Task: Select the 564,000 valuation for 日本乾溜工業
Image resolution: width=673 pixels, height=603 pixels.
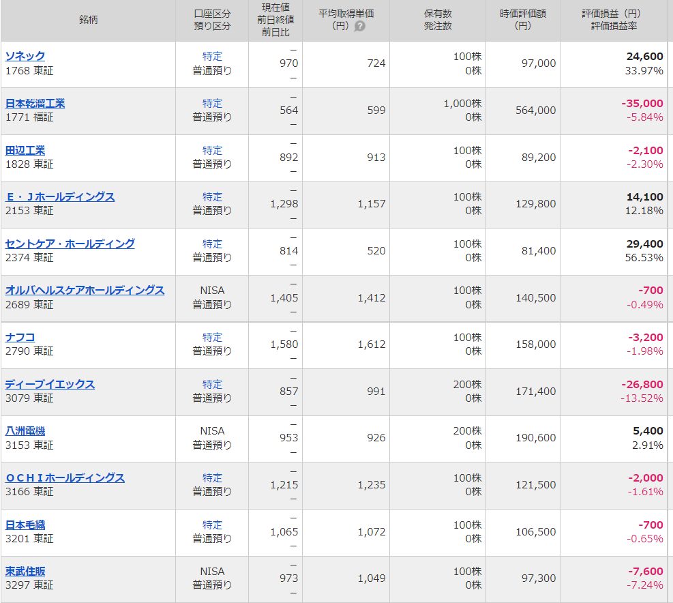Action: coord(536,111)
